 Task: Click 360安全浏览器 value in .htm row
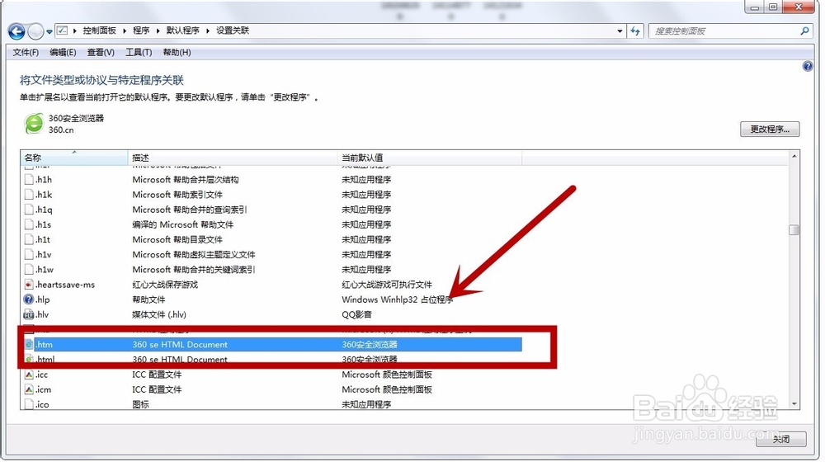coord(370,345)
